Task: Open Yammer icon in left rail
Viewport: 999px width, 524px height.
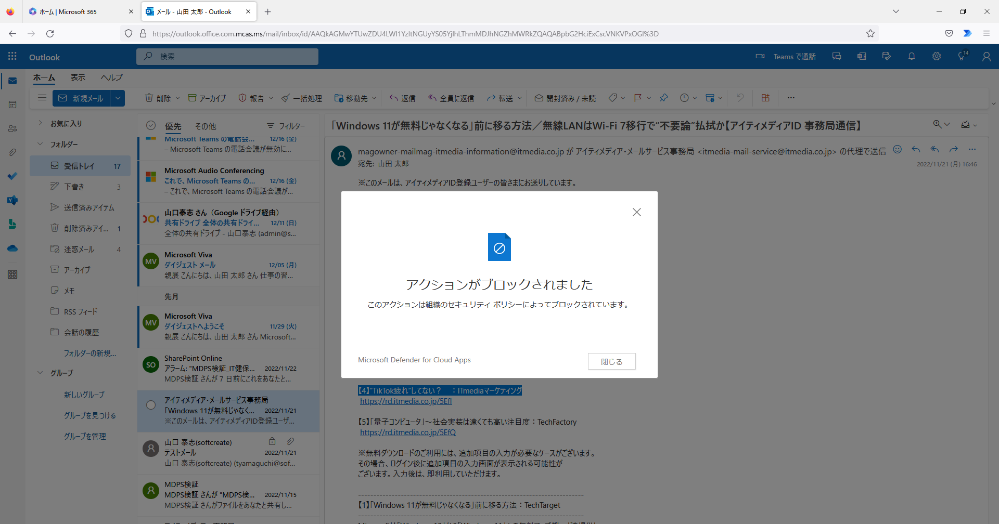Action: coord(12,200)
